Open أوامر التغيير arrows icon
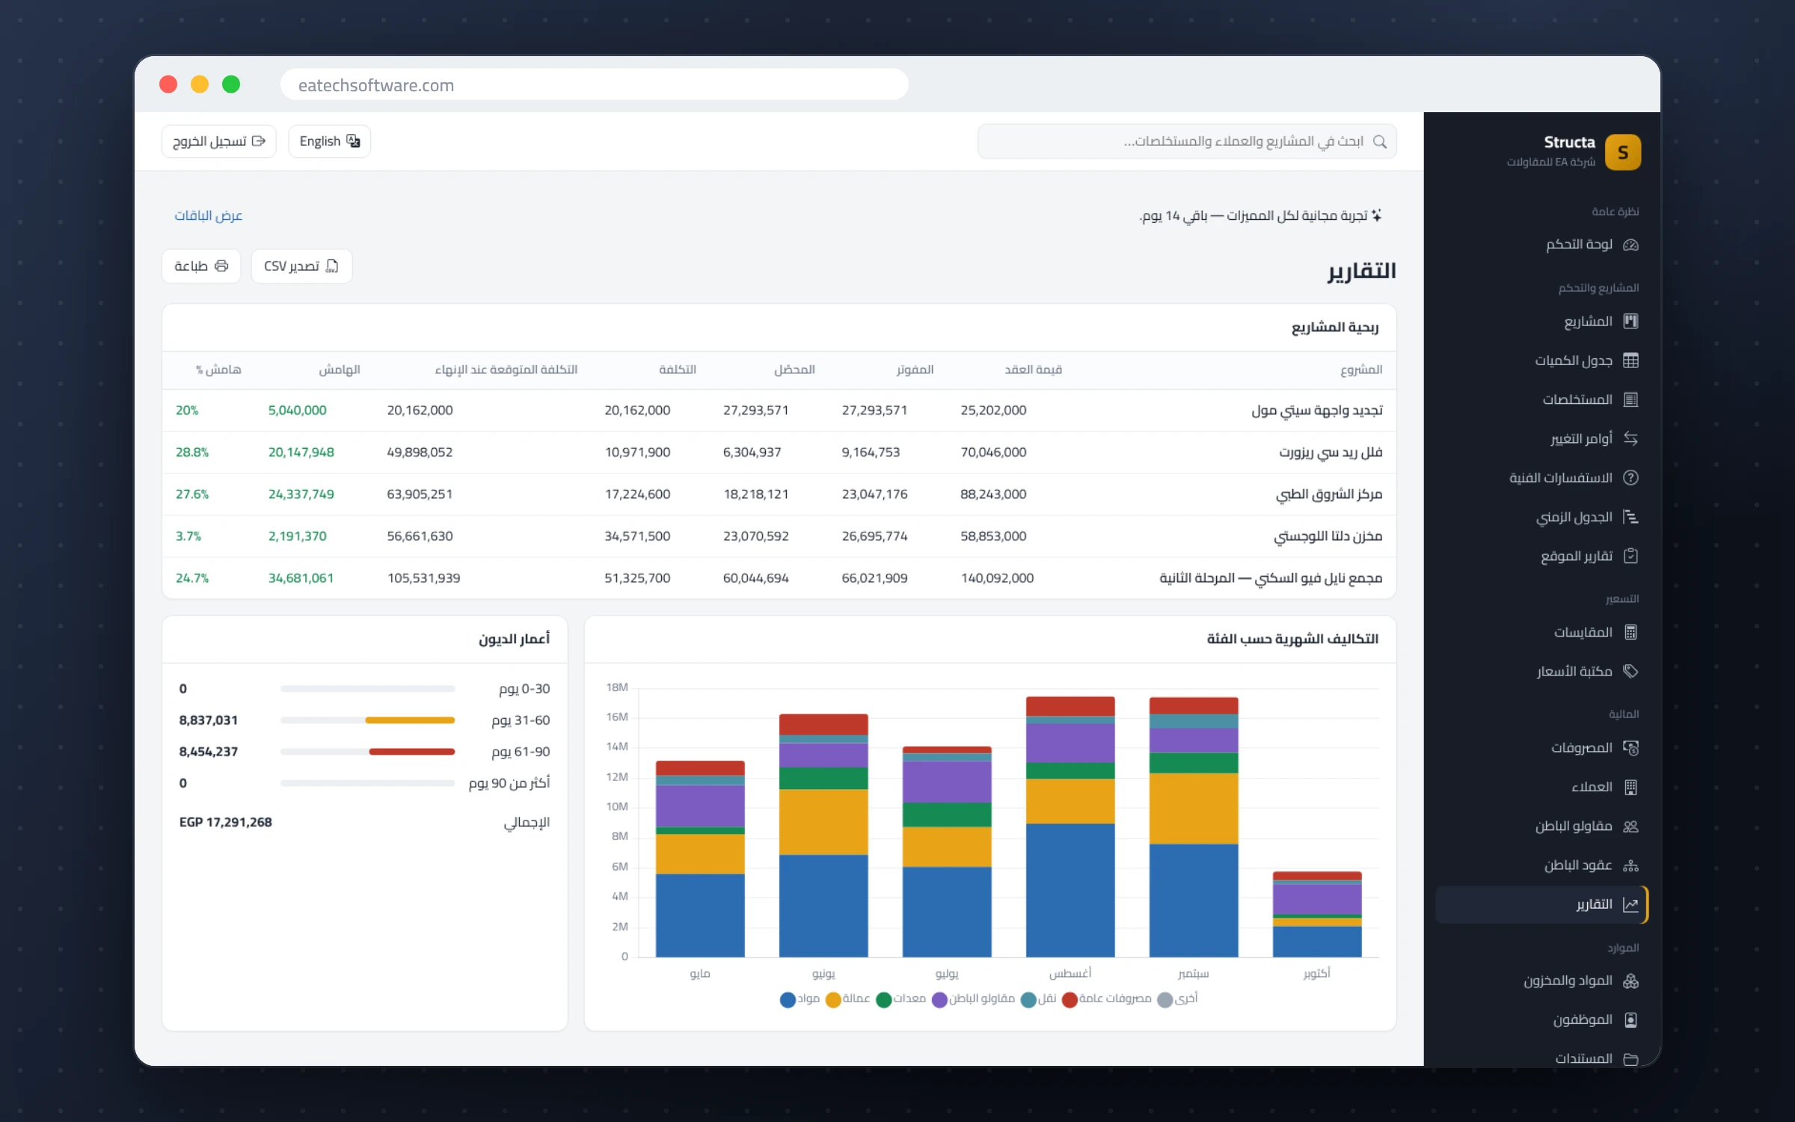 tap(1631, 438)
